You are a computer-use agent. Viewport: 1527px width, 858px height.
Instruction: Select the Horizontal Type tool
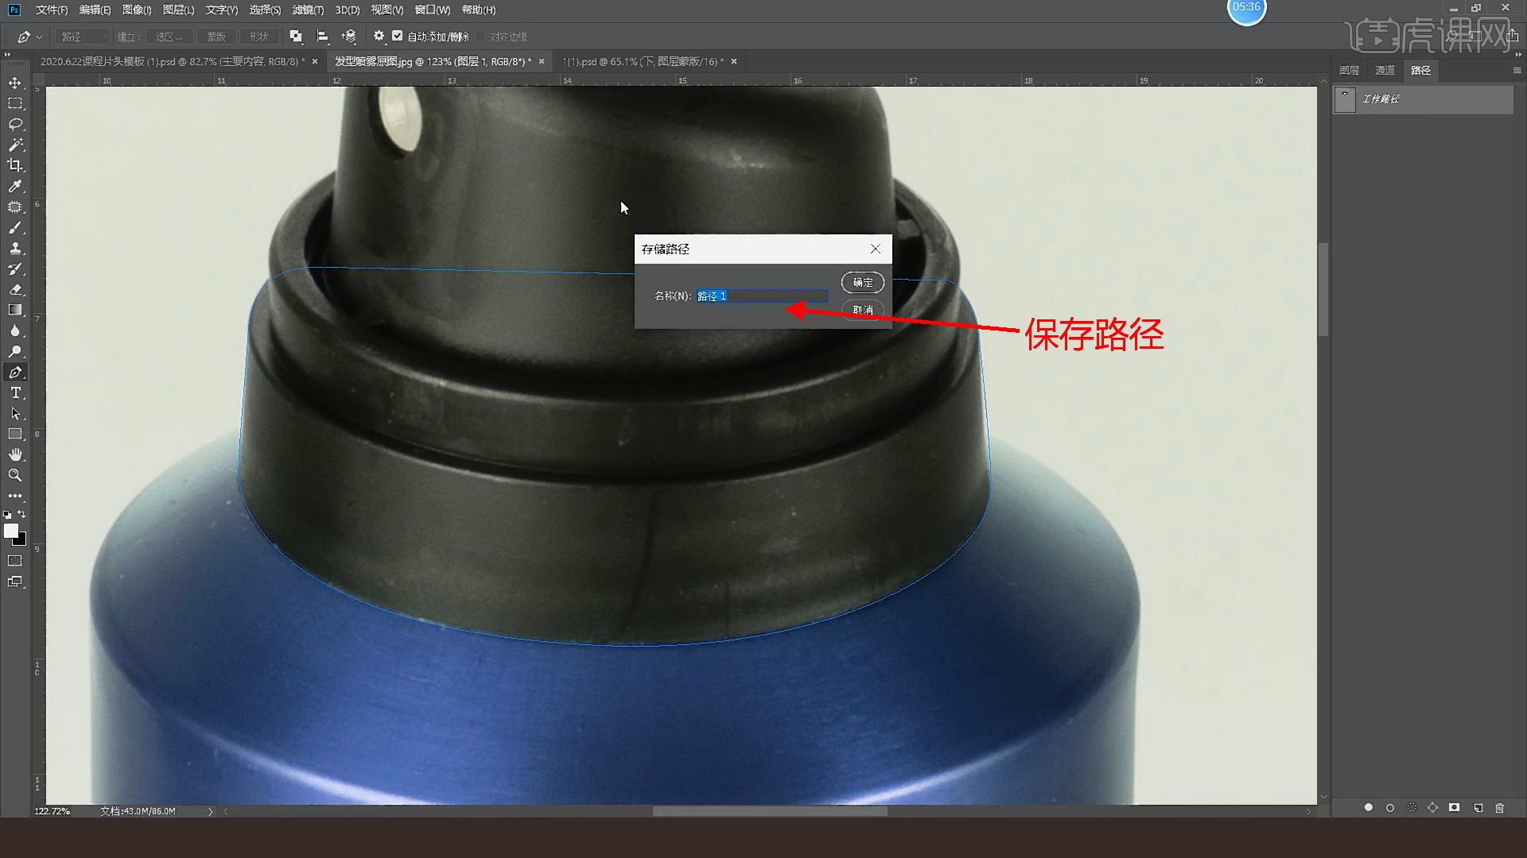point(15,393)
